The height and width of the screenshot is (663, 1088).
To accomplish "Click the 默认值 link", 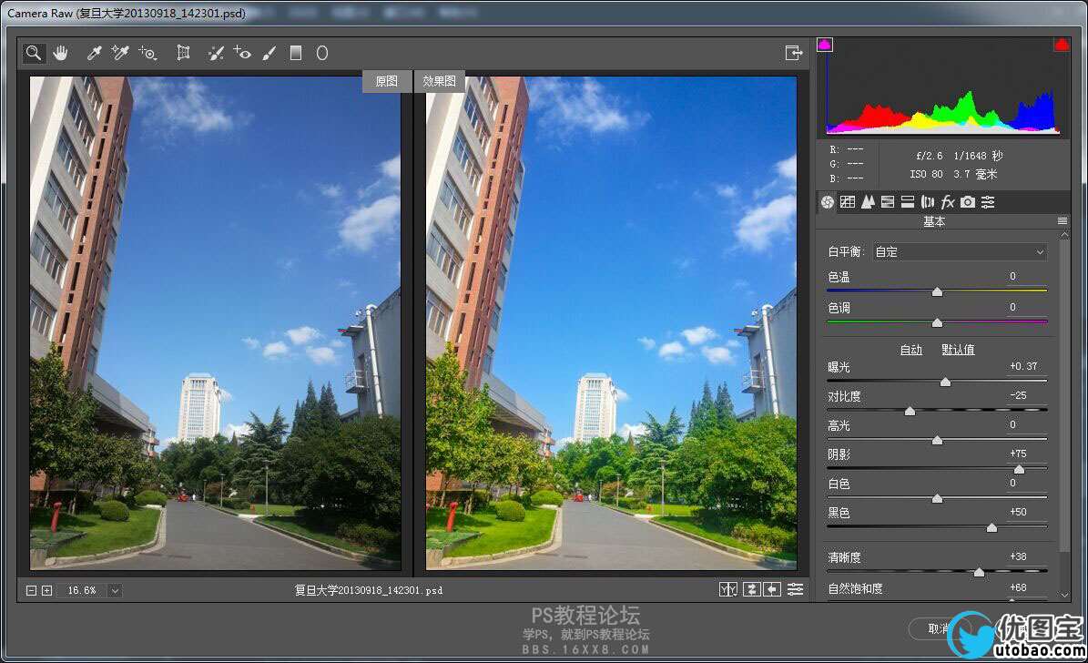I will click(x=958, y=349).
